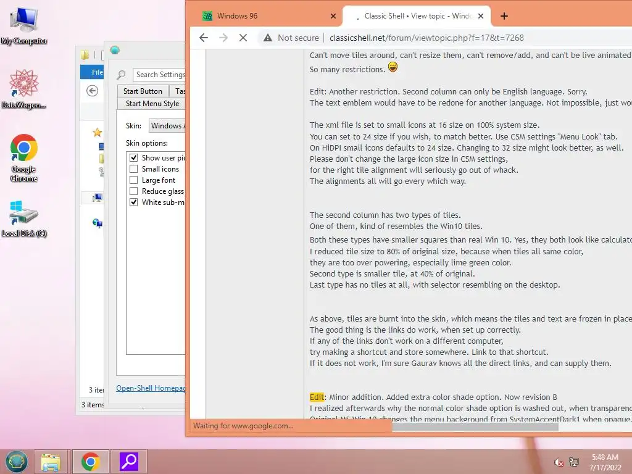Viewport: 632px width, 474px height.
Task: Open the DataWagon desktop shortcut
Action: point(24,89)
